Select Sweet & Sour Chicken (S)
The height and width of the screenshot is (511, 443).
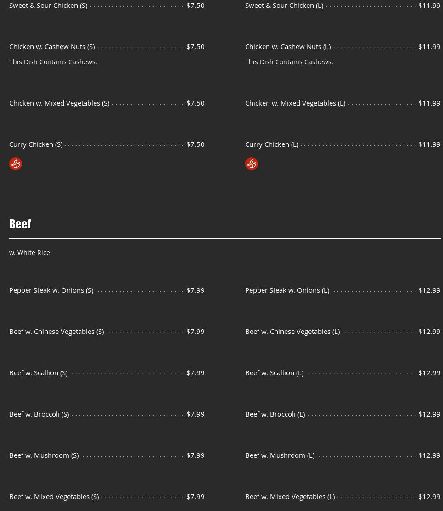pos(48,6)
